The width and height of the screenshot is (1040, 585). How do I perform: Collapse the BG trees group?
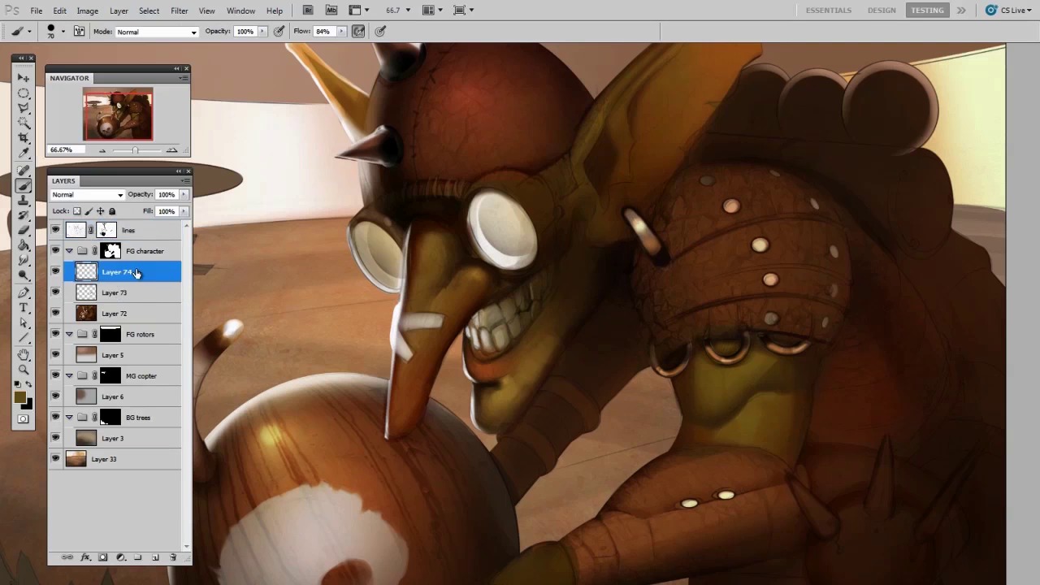click(x=69, y=418)
